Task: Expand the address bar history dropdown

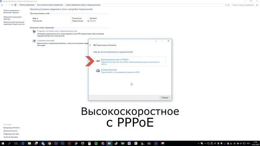Action: pos(225,5)
